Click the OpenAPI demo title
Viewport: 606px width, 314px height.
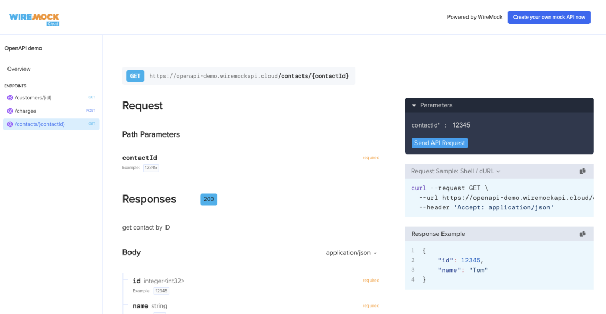coord(23,48)
